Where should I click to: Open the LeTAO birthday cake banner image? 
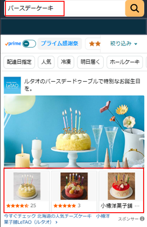(74, 131)
